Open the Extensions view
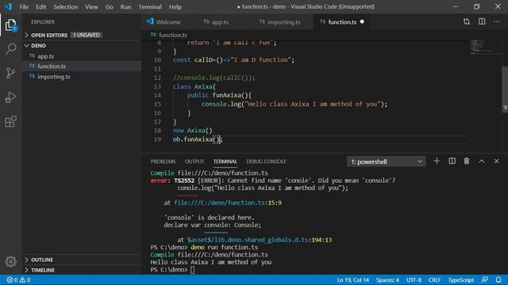This screenshot has width=508, height=285. click(x=10, y=121)
